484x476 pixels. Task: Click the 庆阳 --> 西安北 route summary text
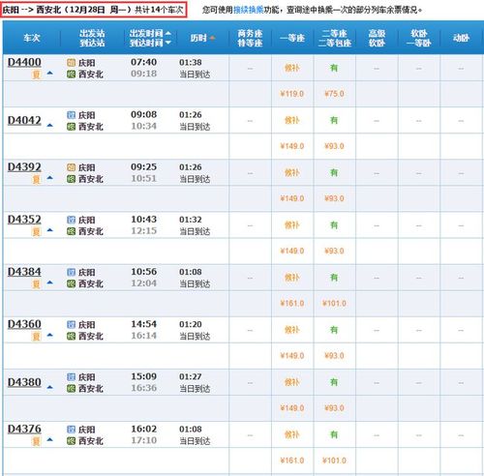click(32, 10)
